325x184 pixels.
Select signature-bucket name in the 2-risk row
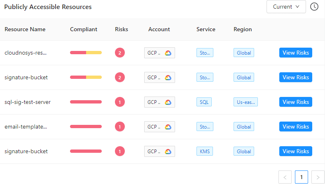click(x=26, y=77)
